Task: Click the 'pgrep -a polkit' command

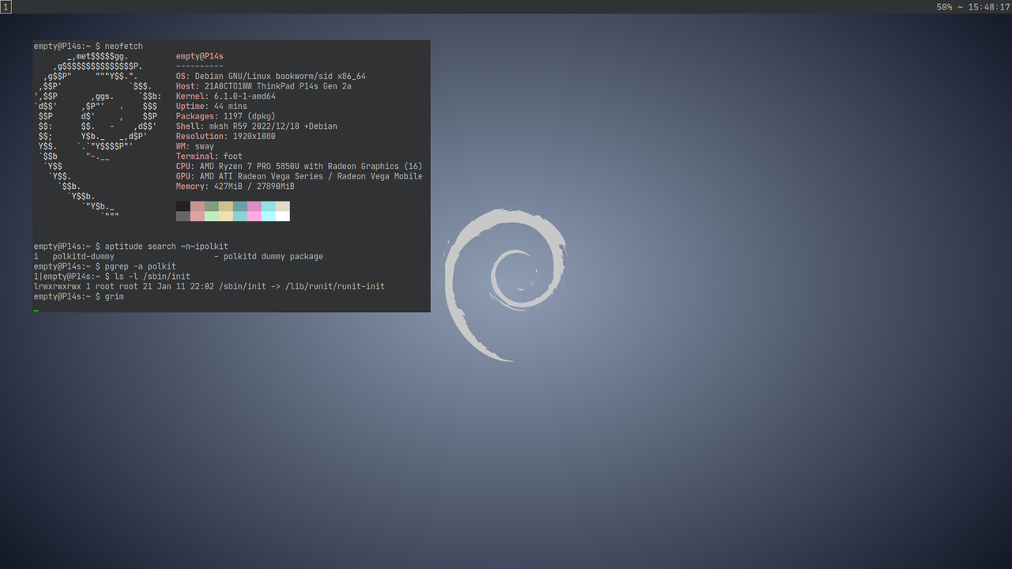Action: tap(141, 266)
